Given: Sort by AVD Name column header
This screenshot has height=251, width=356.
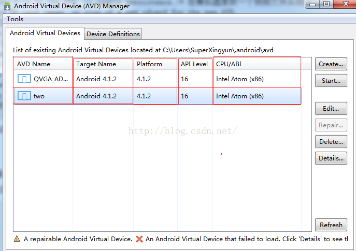Looking at the screenshot, I should click(x=43, y=64).
